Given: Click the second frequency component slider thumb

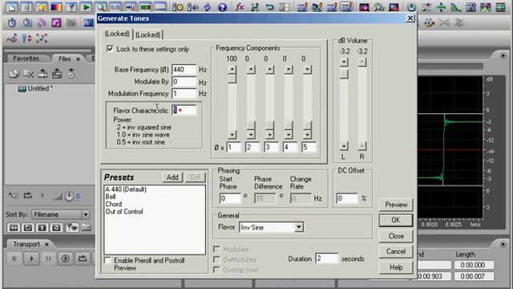Looking at the screenshot, I should (x=251, y=125).
